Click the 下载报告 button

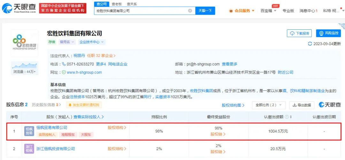pyautogui.click(x=299, y=33)
